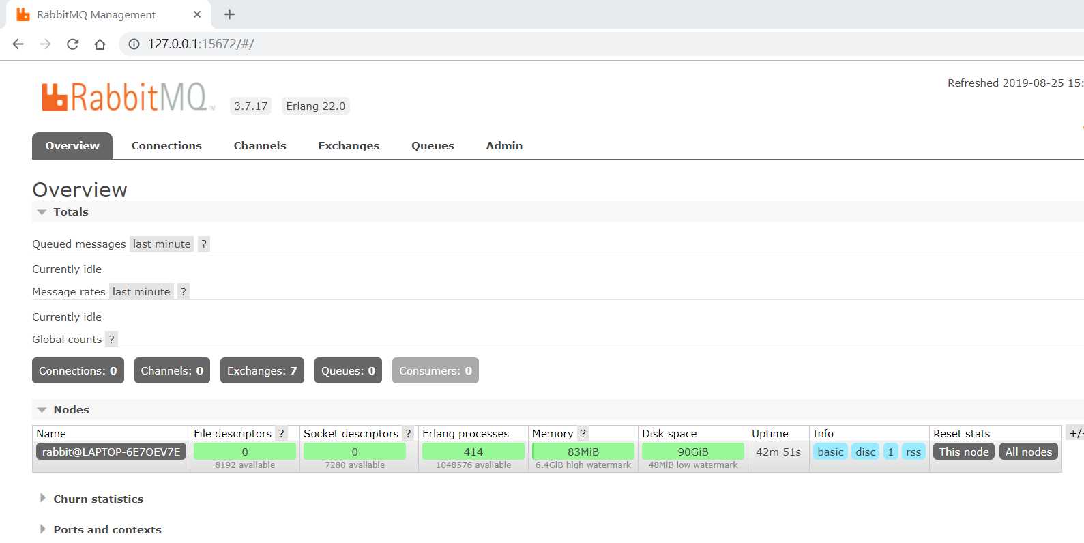Open help for Global counts

[x=111, y=339]
